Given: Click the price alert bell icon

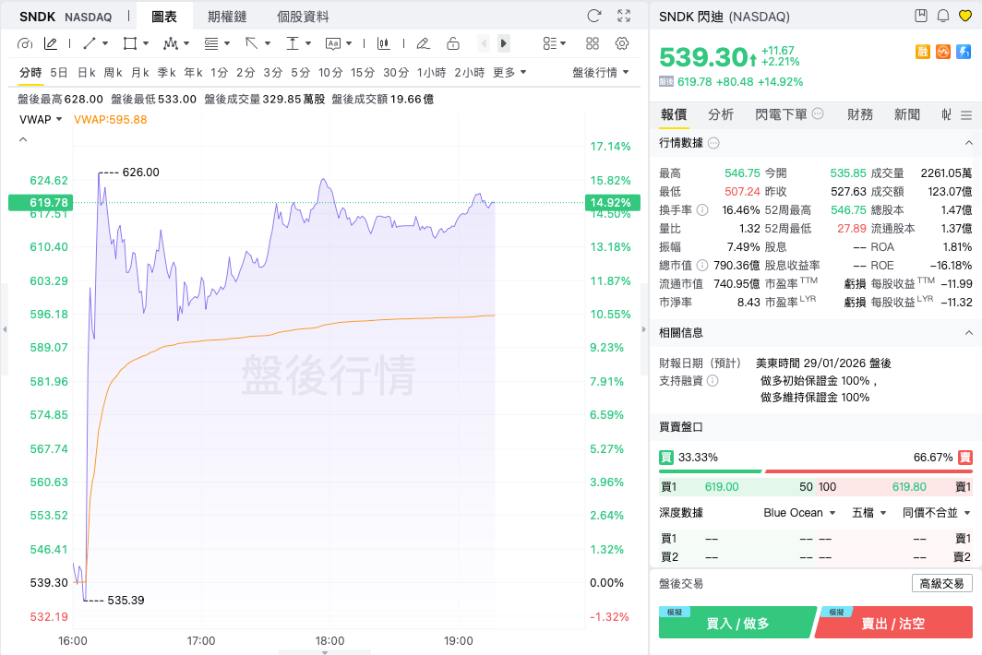Looking at the screenshot, I should 943,16.
